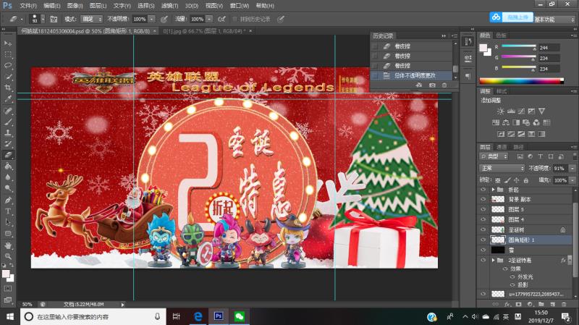Viewport: 579px width, 325px height.
Task: Create new group folder icon in Layers
Action: coord(541,304)
